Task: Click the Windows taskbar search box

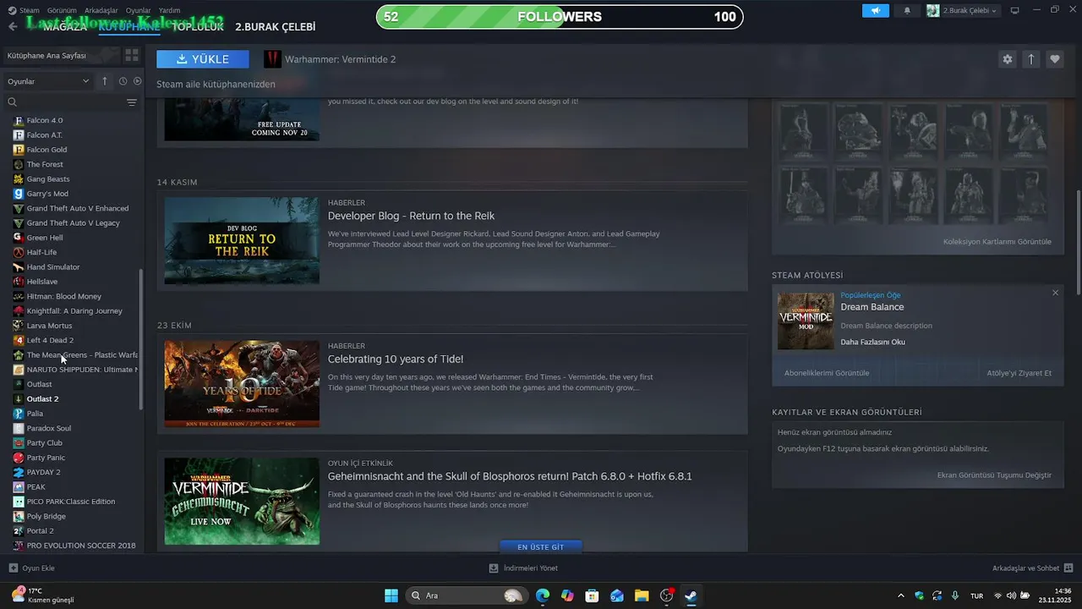Action: click(467, 595)
